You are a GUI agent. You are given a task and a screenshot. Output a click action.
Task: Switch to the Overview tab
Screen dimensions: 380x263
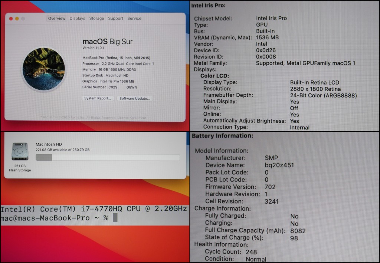click(x=56, y=19)
